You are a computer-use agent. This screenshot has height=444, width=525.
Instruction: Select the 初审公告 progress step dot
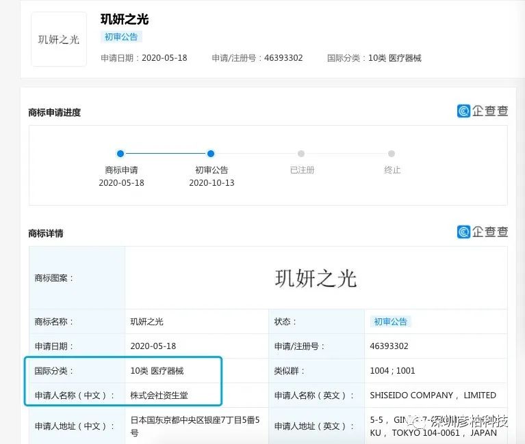(211, 154)
